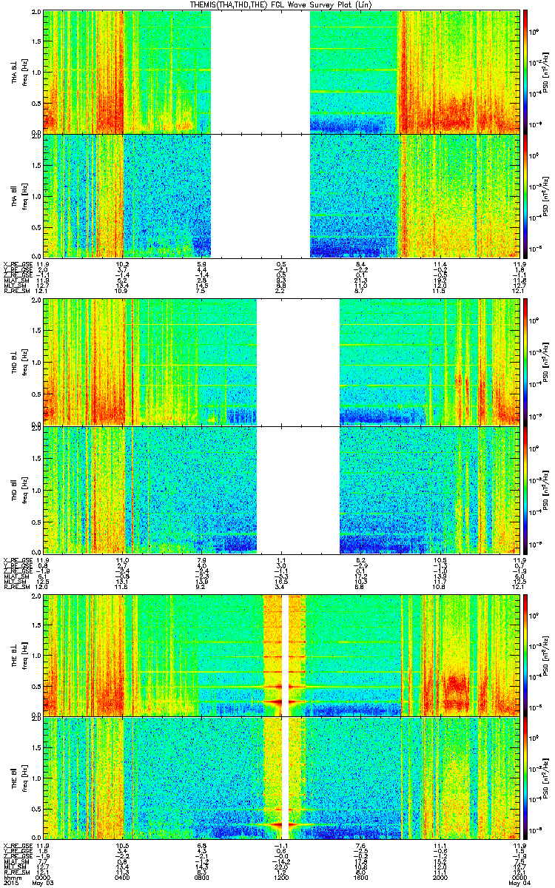This screenshot has width=555, height=888.
Task: Click the THEMIS FGL Wave Survey Plot title
Action: [x=282, y=5]
